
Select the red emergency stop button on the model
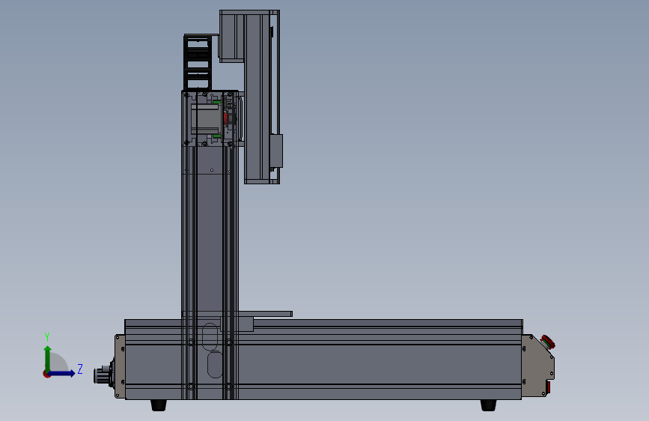coord(548,342)
